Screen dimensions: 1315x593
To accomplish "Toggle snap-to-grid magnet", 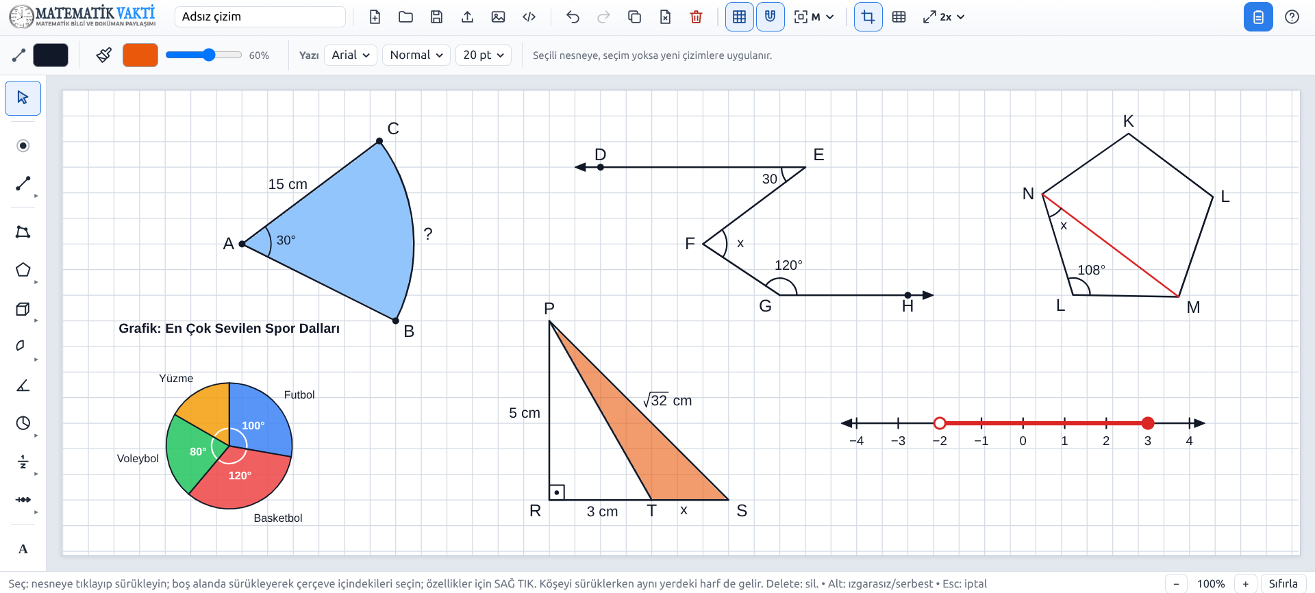I will pyautogui.click(x=770, y=17).
